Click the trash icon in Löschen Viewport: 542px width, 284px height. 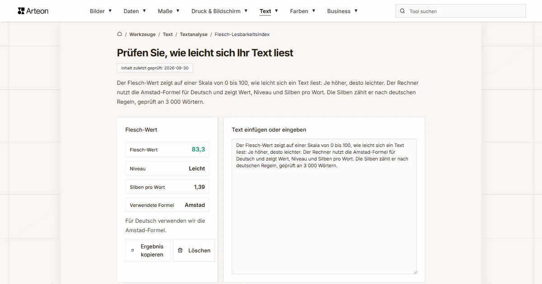pos(180,250)
